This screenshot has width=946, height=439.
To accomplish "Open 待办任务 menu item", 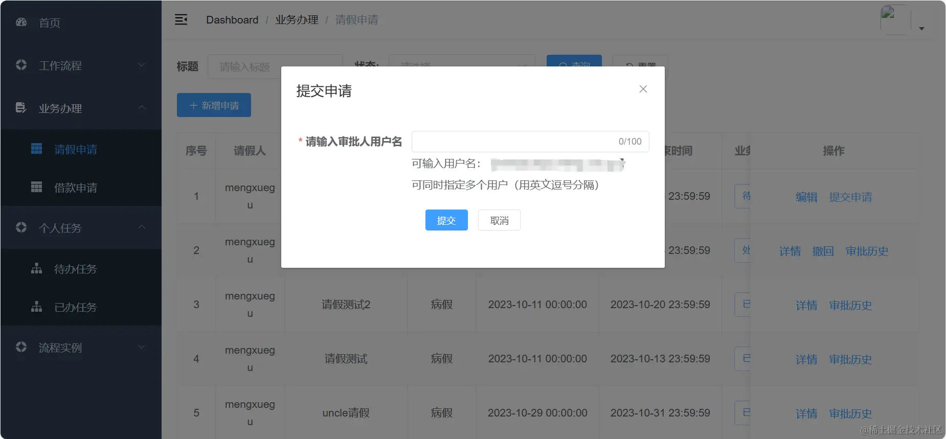I will point(81,269).
